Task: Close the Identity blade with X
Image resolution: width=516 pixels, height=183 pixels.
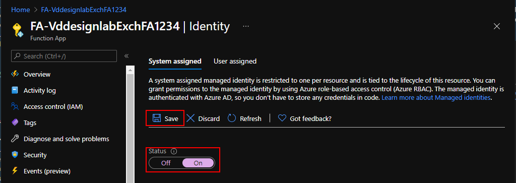Action: click(x=497, y=26)
